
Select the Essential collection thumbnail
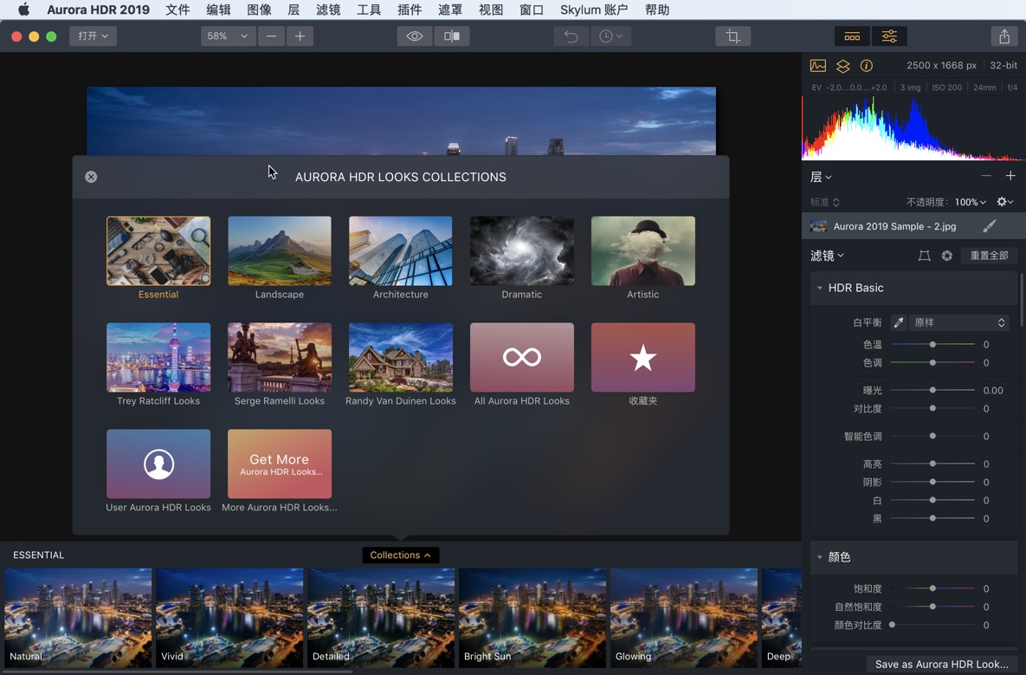point(158,250)
